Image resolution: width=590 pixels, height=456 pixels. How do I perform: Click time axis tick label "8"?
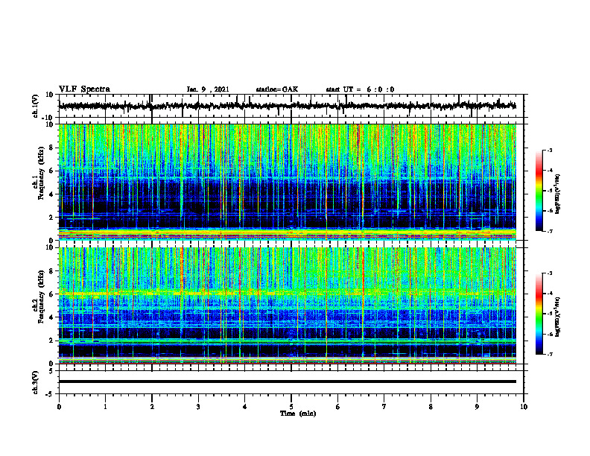pyautogui.click(x=431, y=407)
